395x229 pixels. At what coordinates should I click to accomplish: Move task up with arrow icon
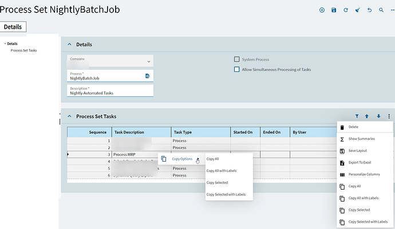367,116
